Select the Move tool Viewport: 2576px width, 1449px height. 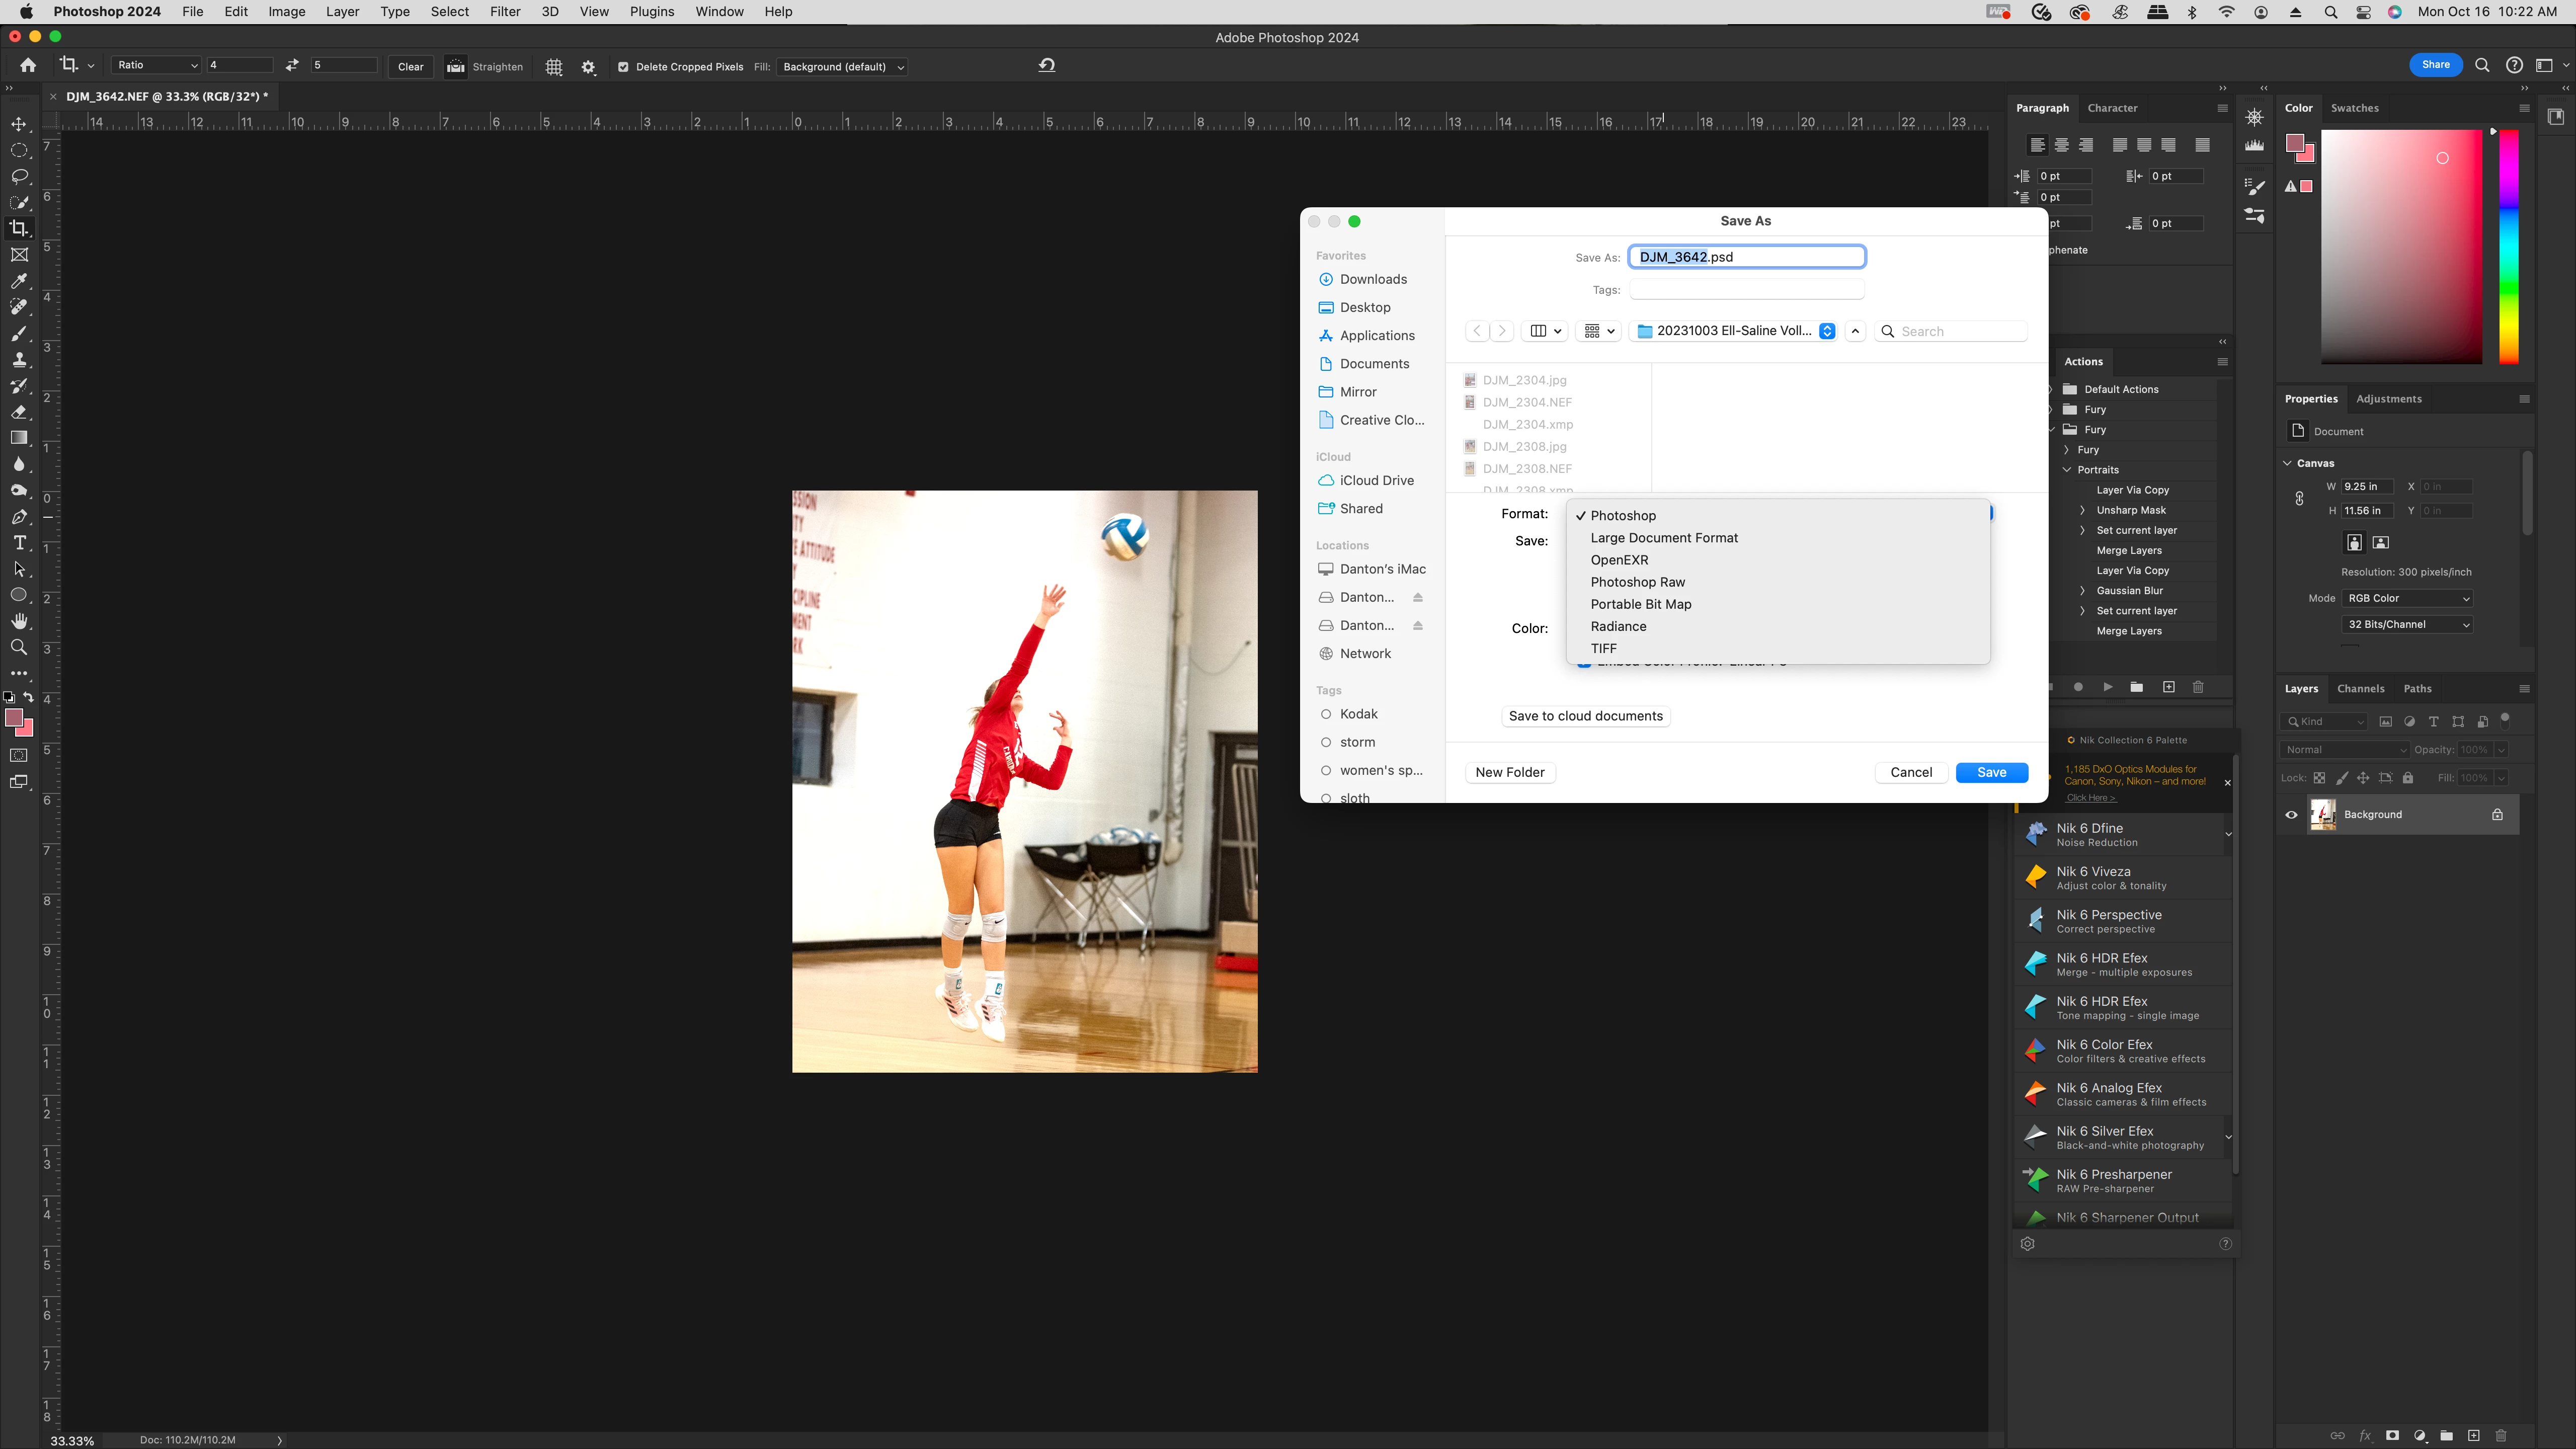point(19,124)
